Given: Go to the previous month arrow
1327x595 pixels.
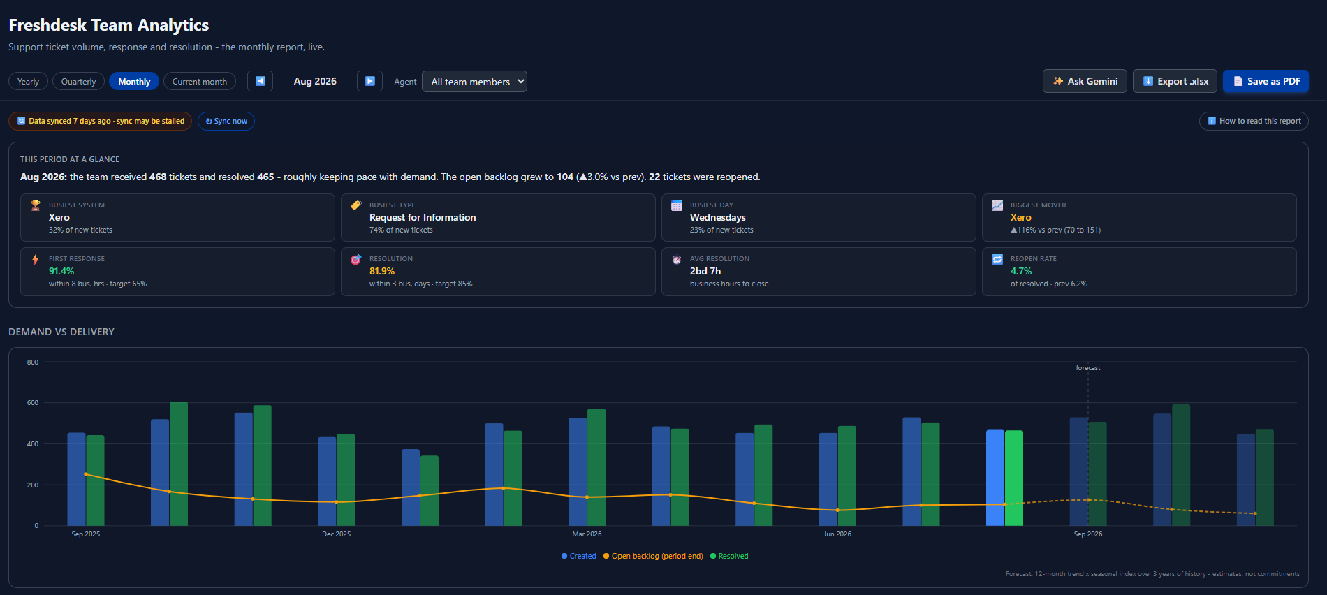Looking at the screenshot, I should click(x=260, y=81).
